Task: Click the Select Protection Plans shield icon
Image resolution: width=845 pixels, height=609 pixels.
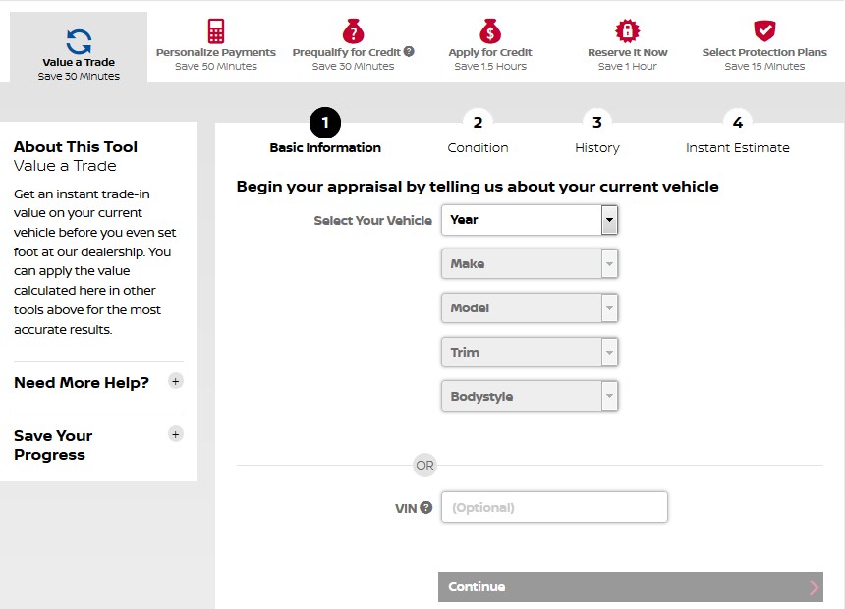Action: (764, 30)
